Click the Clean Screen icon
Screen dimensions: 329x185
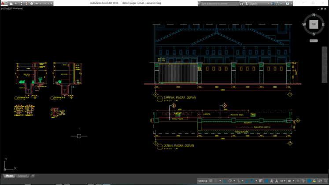tap(320, 181)
